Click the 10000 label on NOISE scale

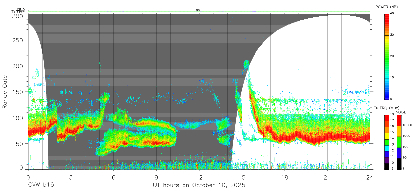pyautogui.click(x=408, y=125)
